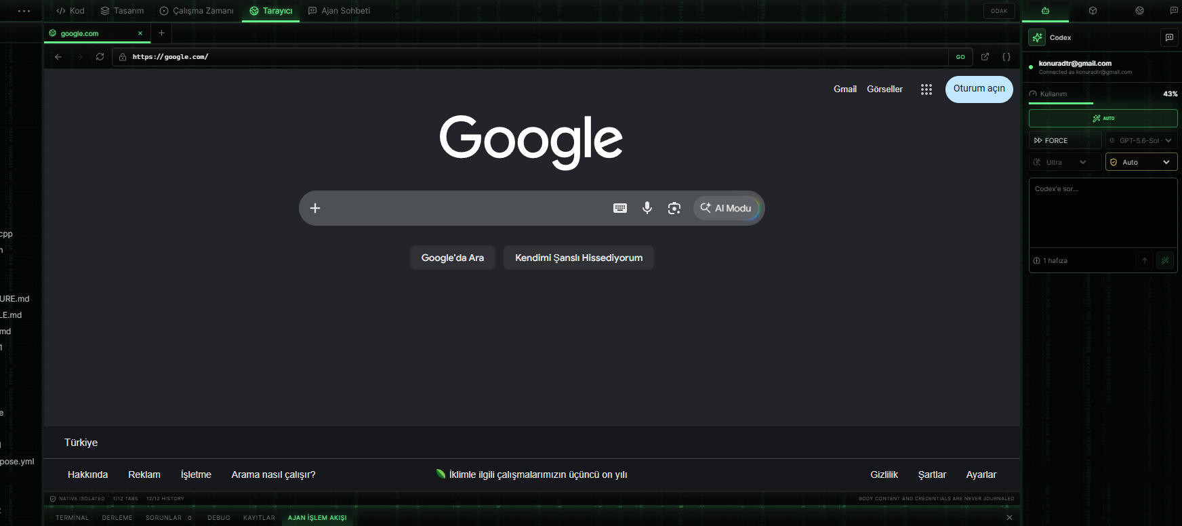Open the Şartlar footer link
The height and width of the screenshot is (526, 1182).
point(932,474)
